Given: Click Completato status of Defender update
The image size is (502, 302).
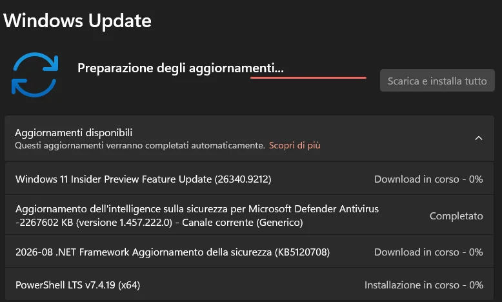Looking at the screenshot, I should tap(456, 216).
